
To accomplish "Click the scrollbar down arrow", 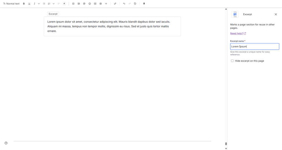I will (x=226, y=149).
